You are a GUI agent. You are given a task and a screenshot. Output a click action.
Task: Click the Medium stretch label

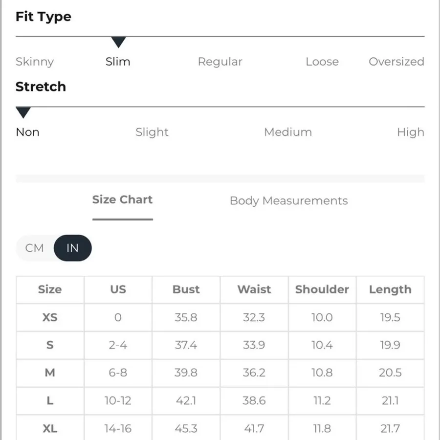click(x=288, y=132)
